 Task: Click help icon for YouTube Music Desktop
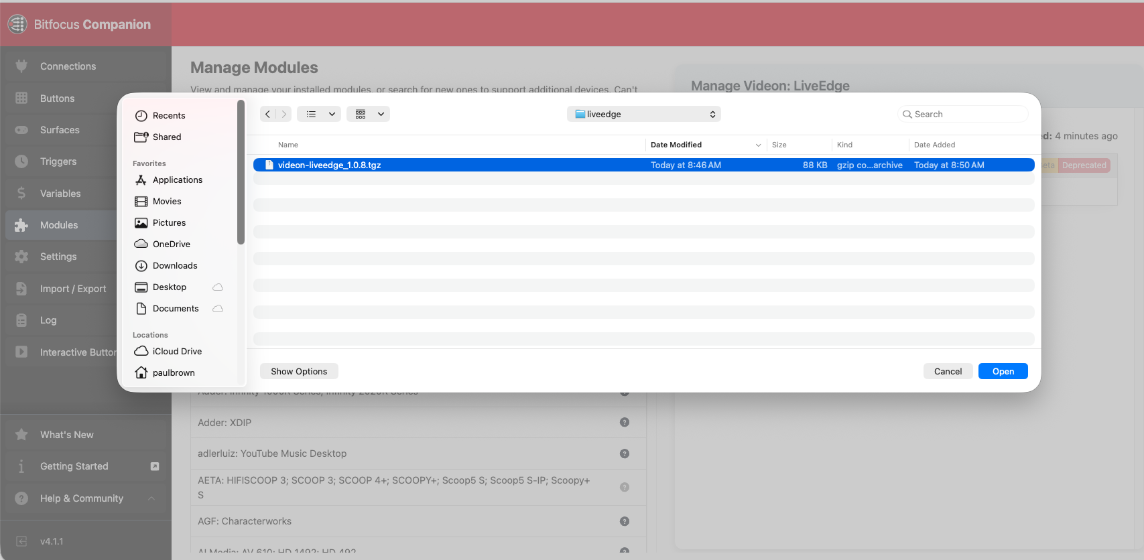[x=625, y=453]
